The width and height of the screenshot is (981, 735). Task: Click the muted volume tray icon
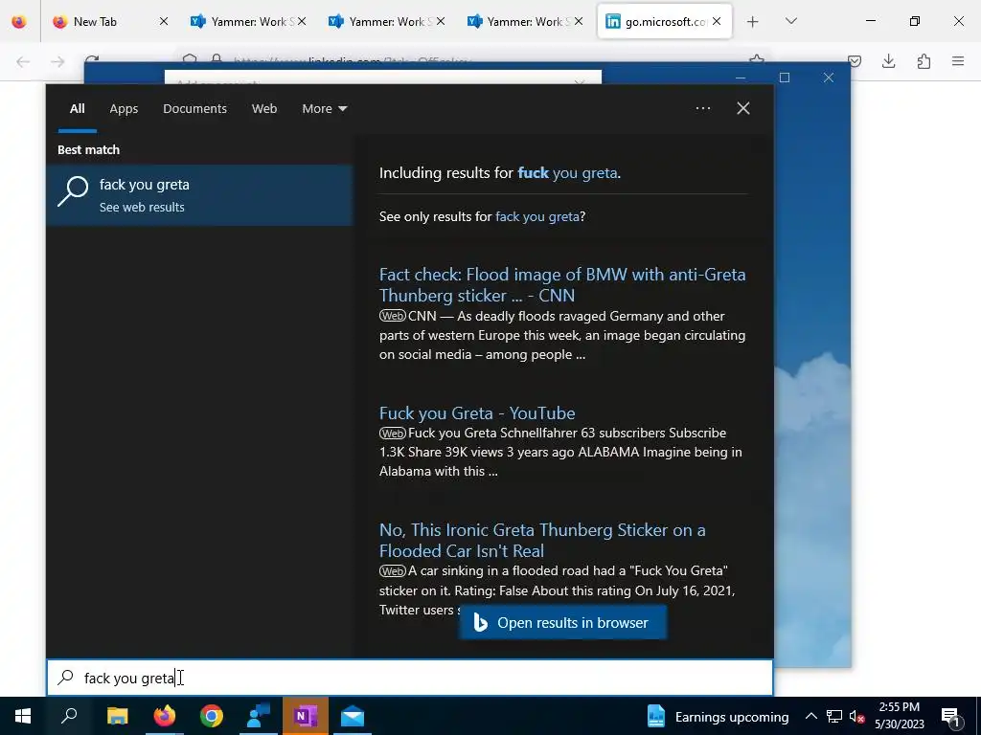[857, 716]
